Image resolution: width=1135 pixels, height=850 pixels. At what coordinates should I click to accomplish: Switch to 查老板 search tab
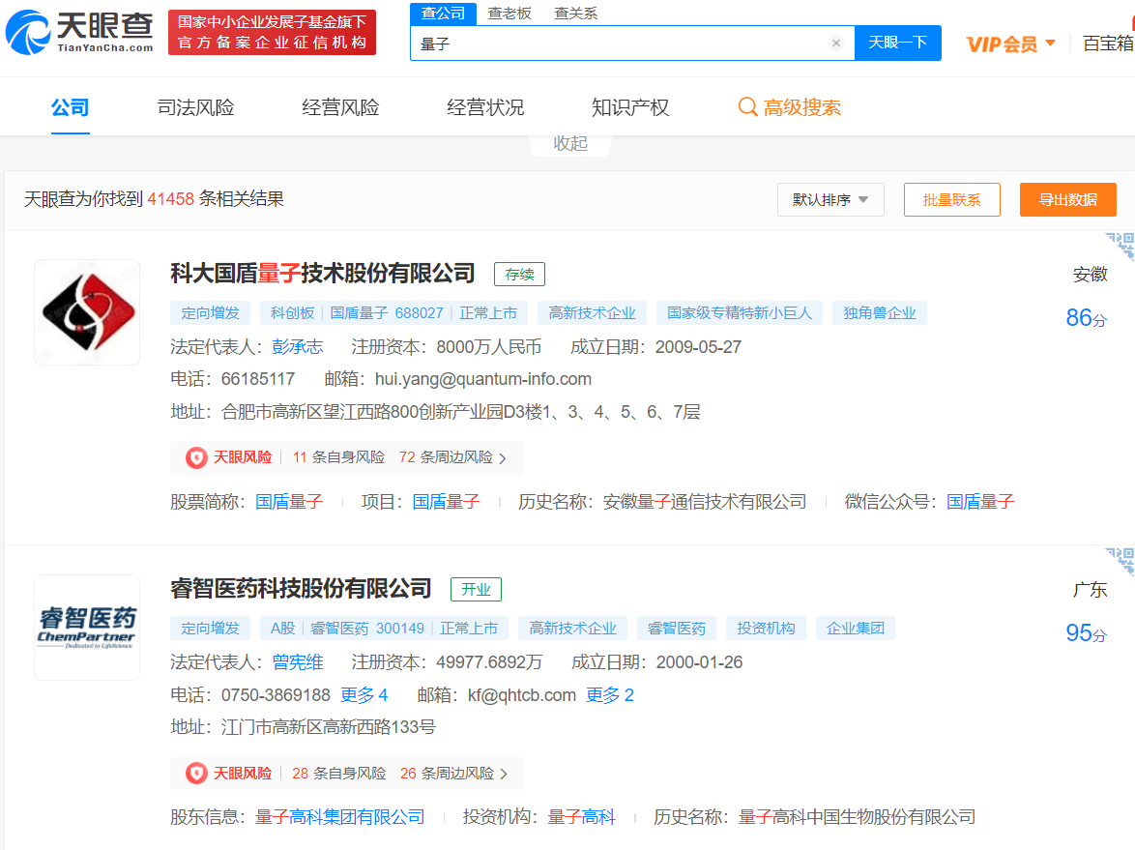509,13
